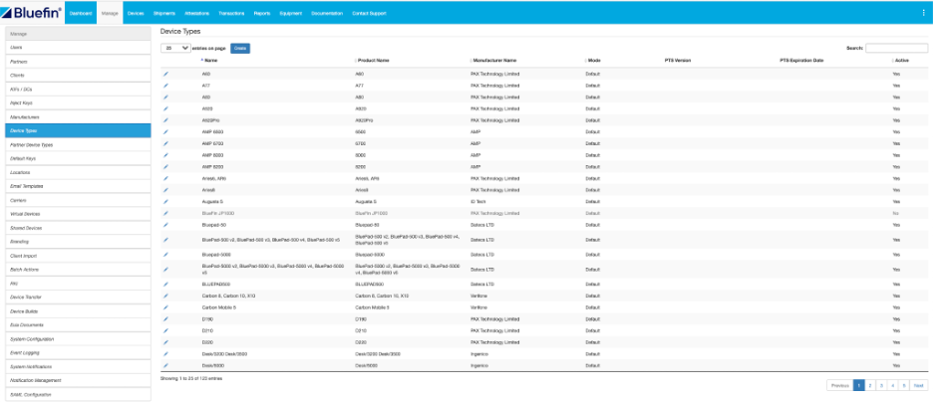Screen dimensions: 933x402
Task: Click the Create button
Action: coord(240,48)
